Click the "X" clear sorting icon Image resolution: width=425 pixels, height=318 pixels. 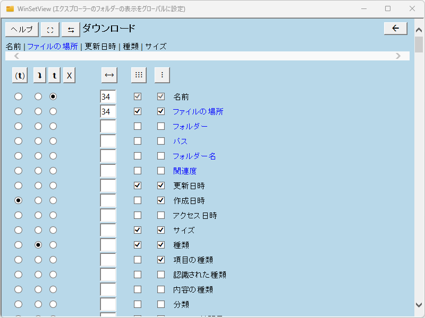69,75
